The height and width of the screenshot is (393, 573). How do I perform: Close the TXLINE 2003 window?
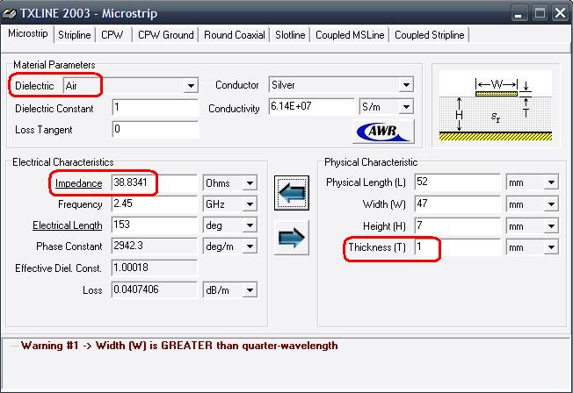(560, 13)
